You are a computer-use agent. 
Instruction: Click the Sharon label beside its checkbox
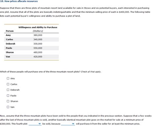[14, 101]
